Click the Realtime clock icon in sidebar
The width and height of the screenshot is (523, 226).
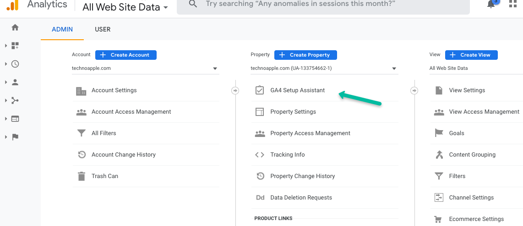point(15,64)
